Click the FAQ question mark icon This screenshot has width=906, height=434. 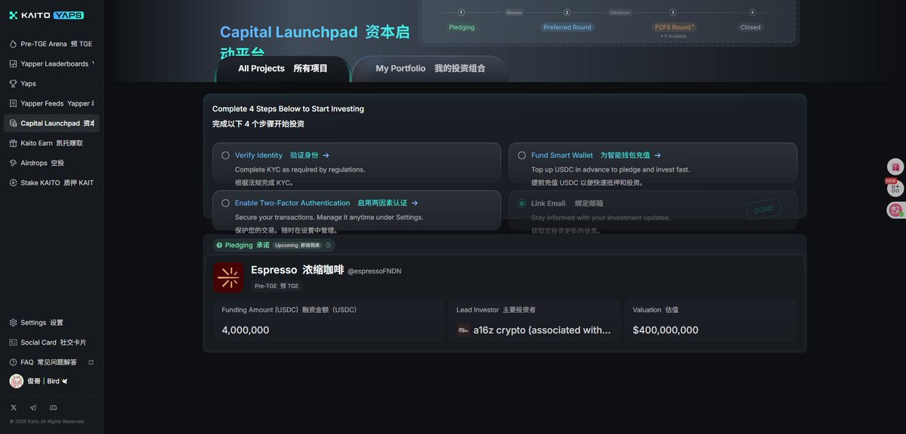point(14,362)
